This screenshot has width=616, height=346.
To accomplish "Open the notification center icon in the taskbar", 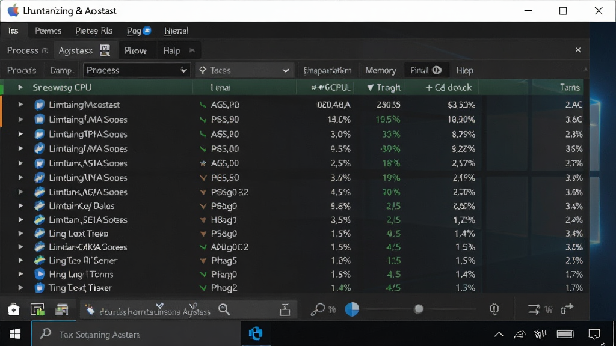I will (594, 334).
